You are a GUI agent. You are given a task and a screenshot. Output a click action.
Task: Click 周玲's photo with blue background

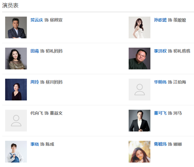pyautogui.click(x=16, y=90)
